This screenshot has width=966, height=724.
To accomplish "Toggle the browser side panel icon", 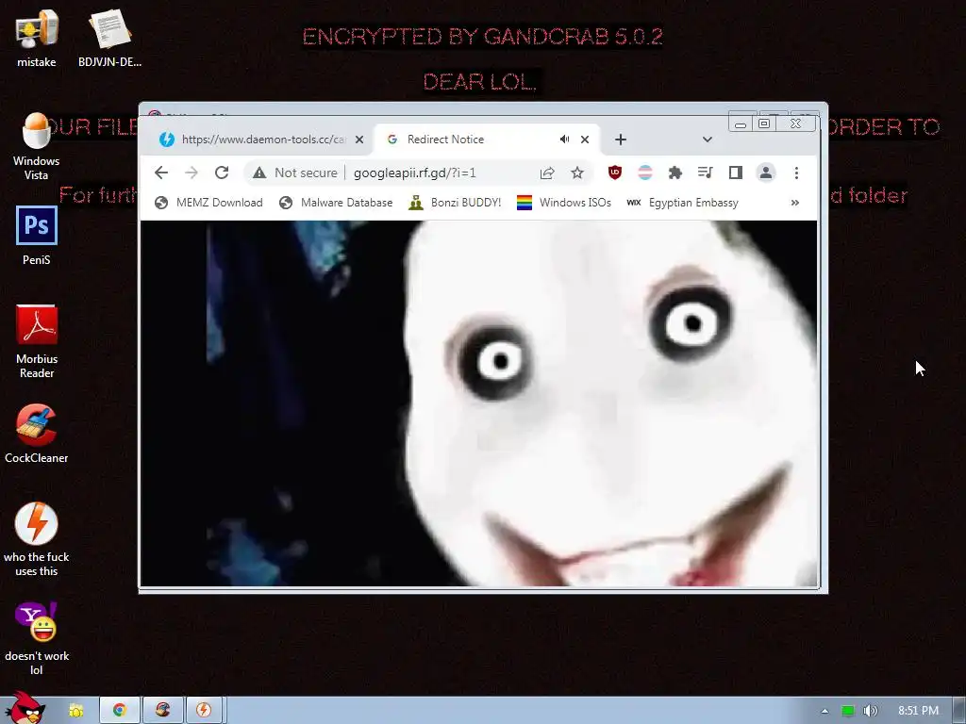I will click(736, 173).
